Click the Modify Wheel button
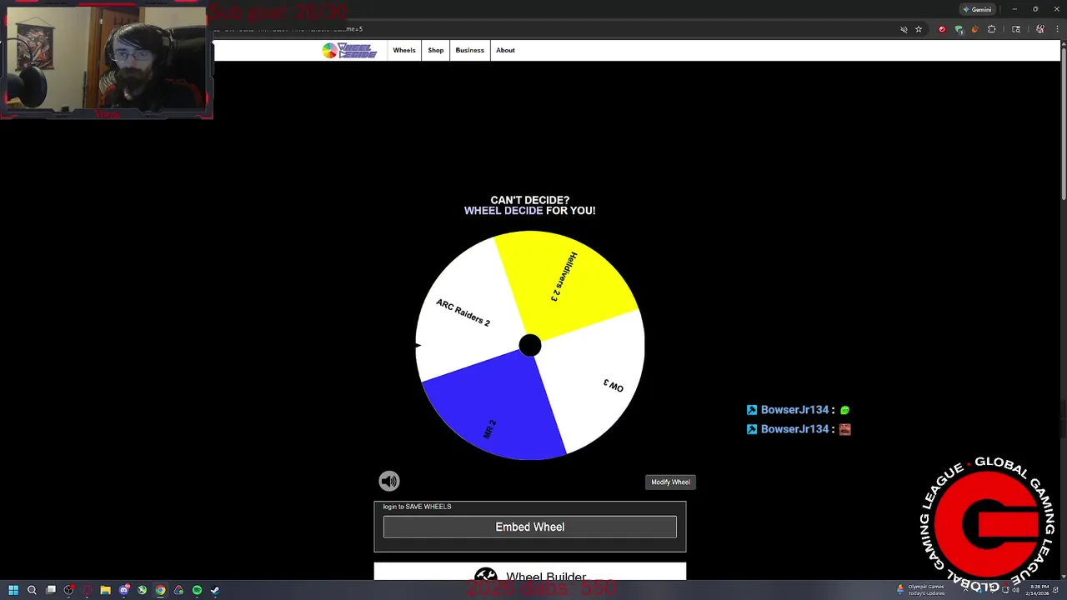 (x=670, y=482)
